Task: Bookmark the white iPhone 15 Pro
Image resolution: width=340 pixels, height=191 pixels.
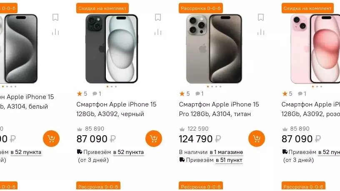Action: tap(55, 17)
